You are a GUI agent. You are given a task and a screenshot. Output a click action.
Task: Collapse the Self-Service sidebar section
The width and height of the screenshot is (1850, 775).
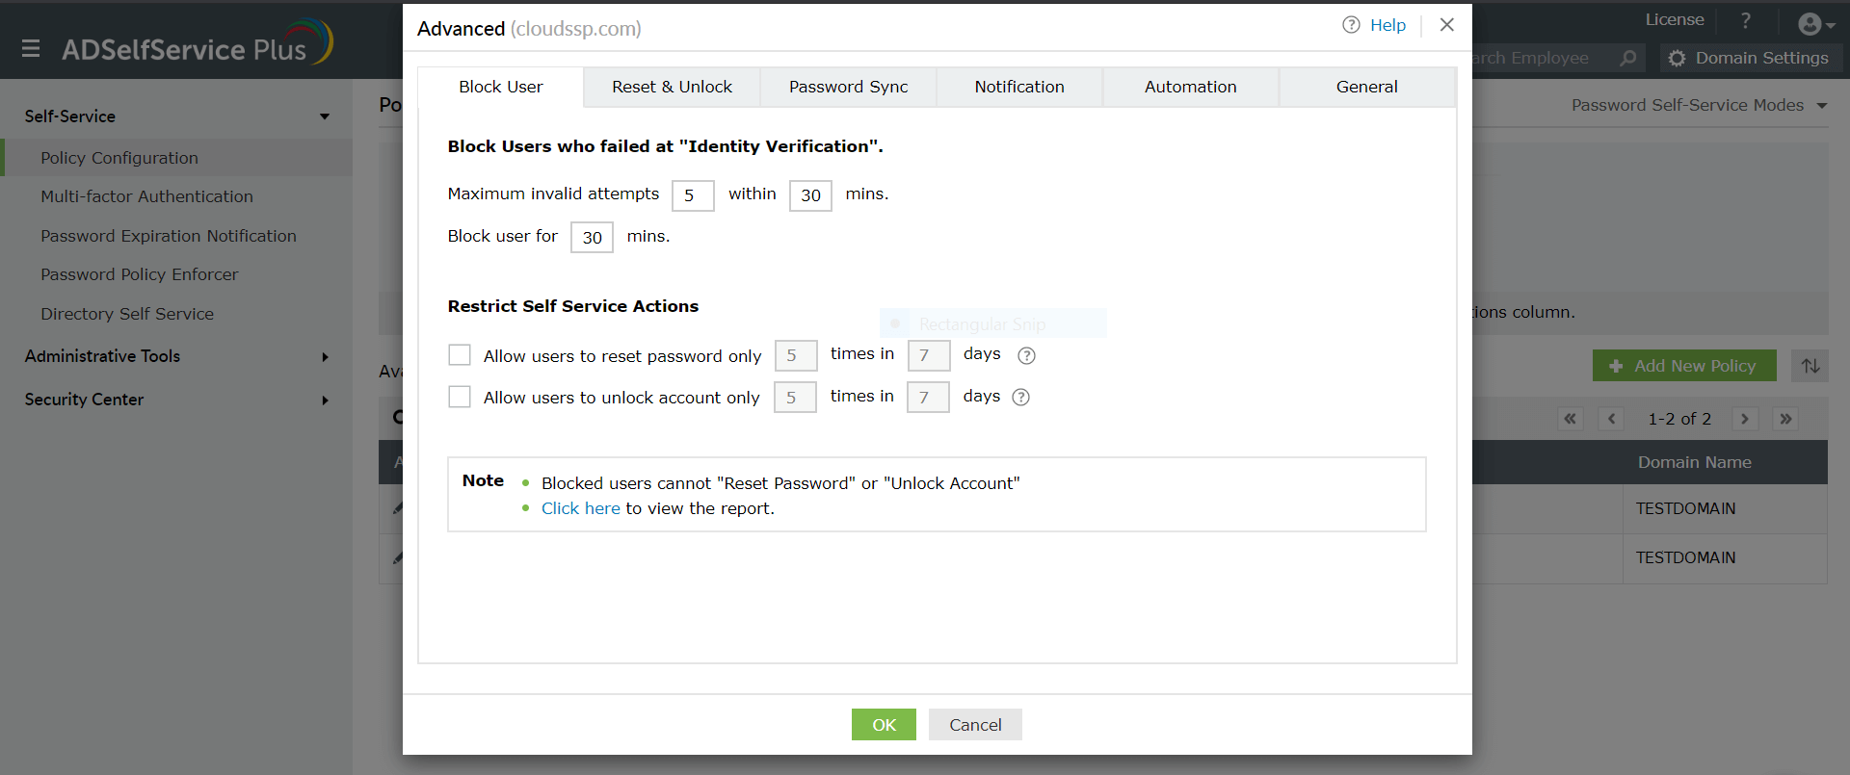[325, 116]
